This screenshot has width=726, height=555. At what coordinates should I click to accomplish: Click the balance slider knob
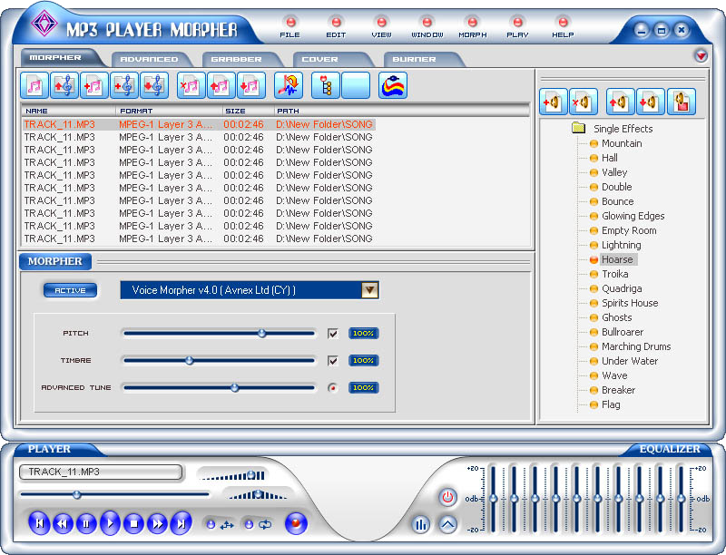pos(259,494)
